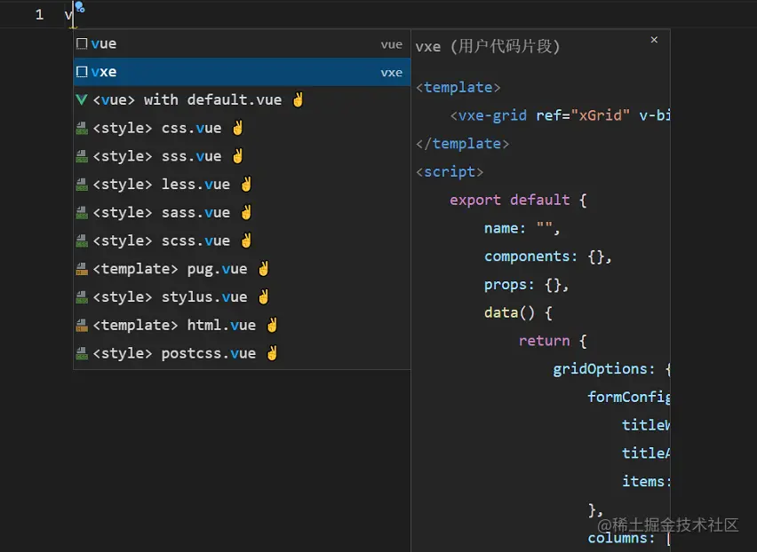The image size is (757, 552).
Task: Click 'components: {},' in the snippet preview
Action: pyautogui.click(x=548, y=256)
